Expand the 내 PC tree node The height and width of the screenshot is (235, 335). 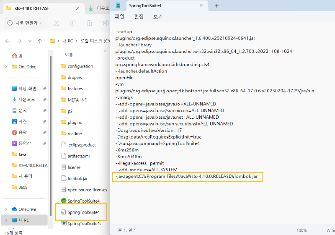click(x=6, y=220)
